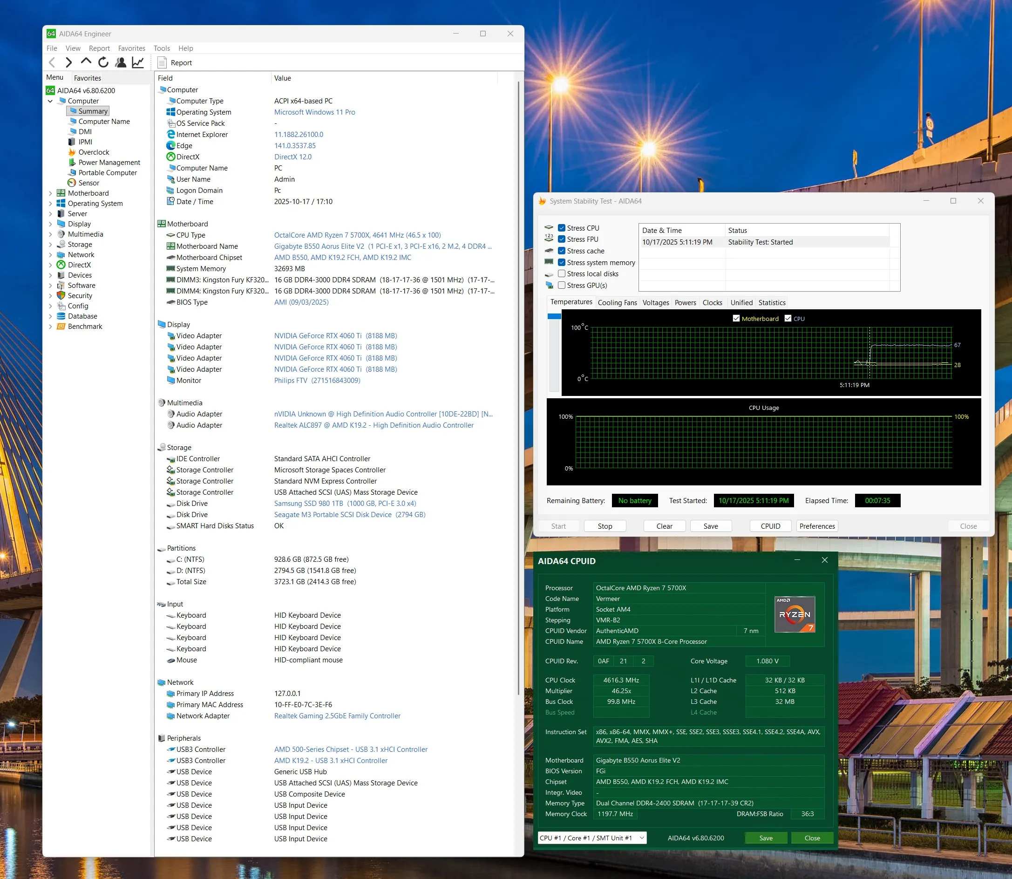1012x879 pixels.
Task: Expand the Motherboard tree node
Action: 50,193
